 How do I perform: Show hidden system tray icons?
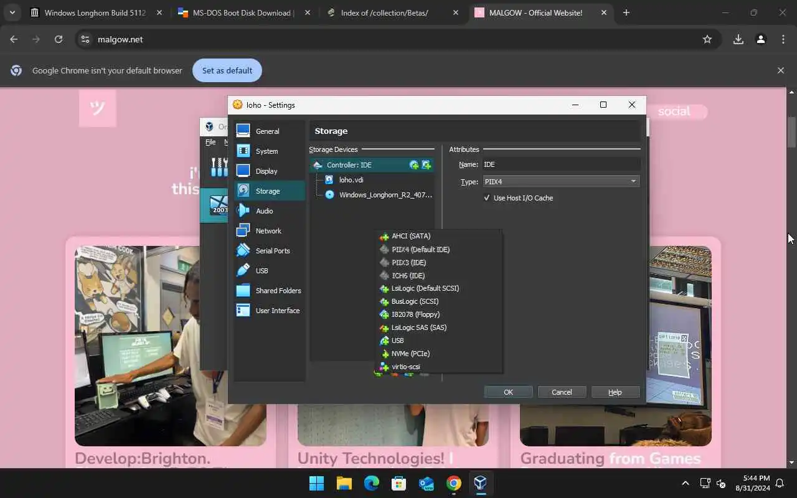pyautogui.click(x=686, y=483)
